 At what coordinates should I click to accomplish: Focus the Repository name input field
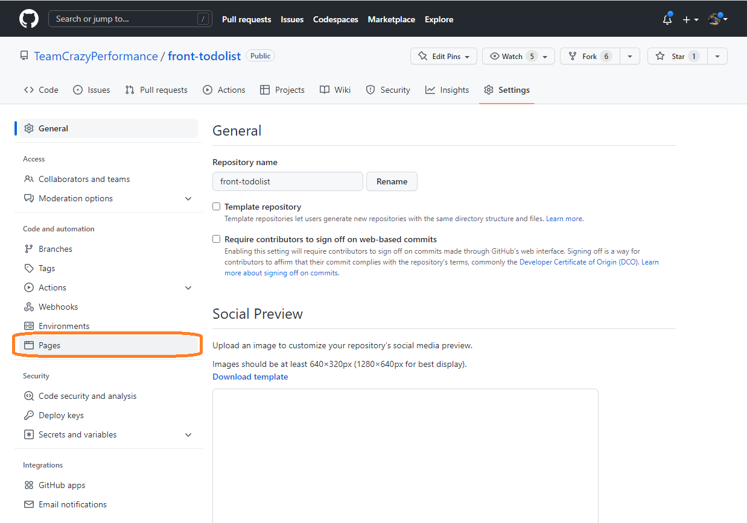click(288, 181)
